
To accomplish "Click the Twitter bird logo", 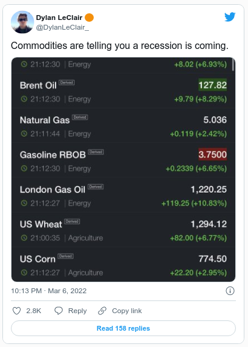I will click(x=230, y=17).
